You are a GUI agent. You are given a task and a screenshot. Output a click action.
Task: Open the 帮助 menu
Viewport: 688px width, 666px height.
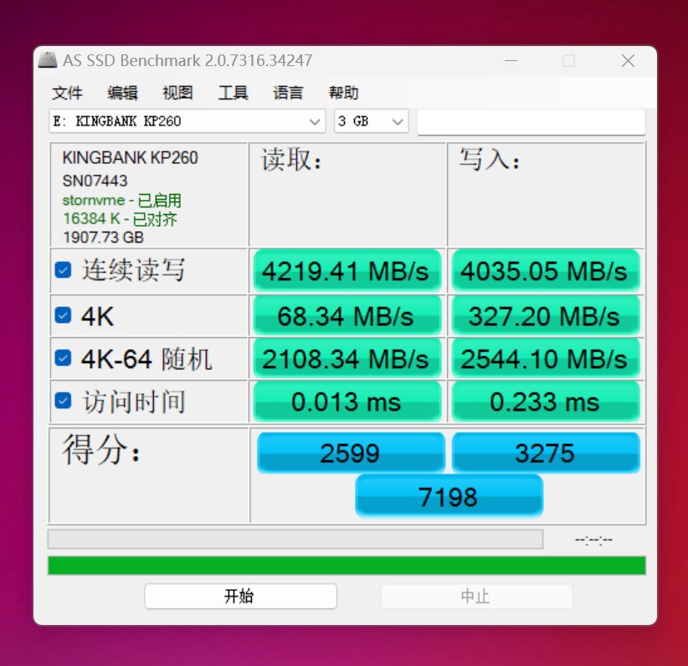pos(343,93)
